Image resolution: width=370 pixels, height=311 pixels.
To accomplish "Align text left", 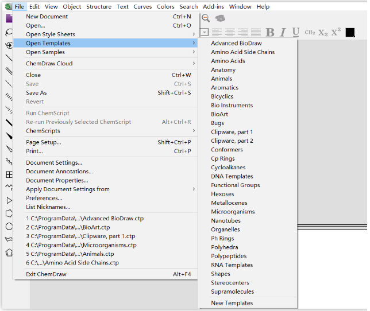I will (x=217, y=32).
